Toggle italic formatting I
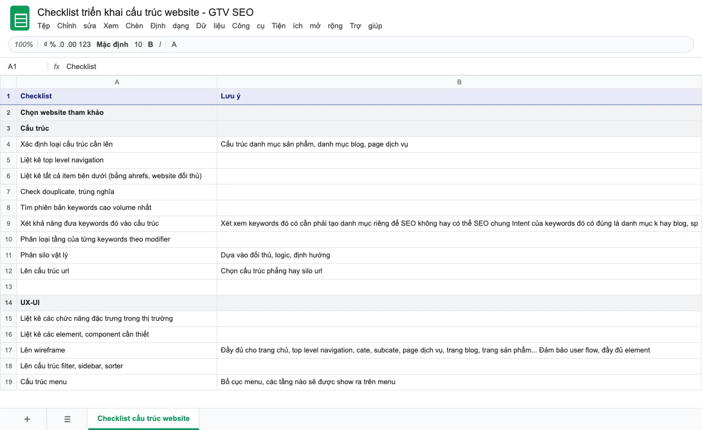The width and height of the screenshot is (702, 430). coord(160,44)
